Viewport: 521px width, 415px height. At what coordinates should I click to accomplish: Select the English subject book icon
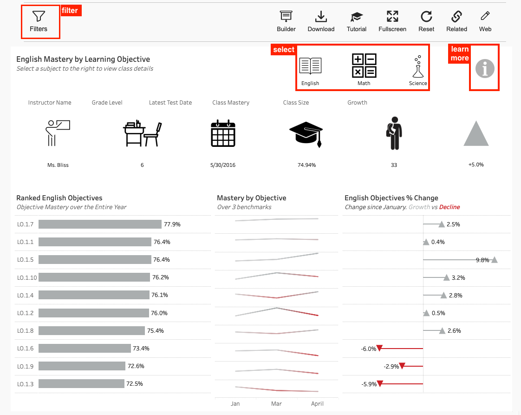310,66
